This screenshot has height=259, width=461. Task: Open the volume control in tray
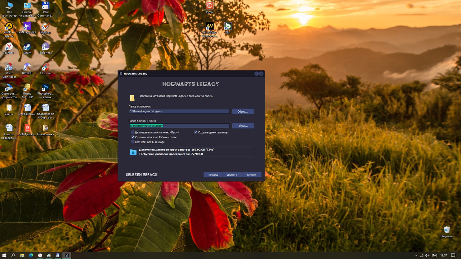tap(427, 255)
